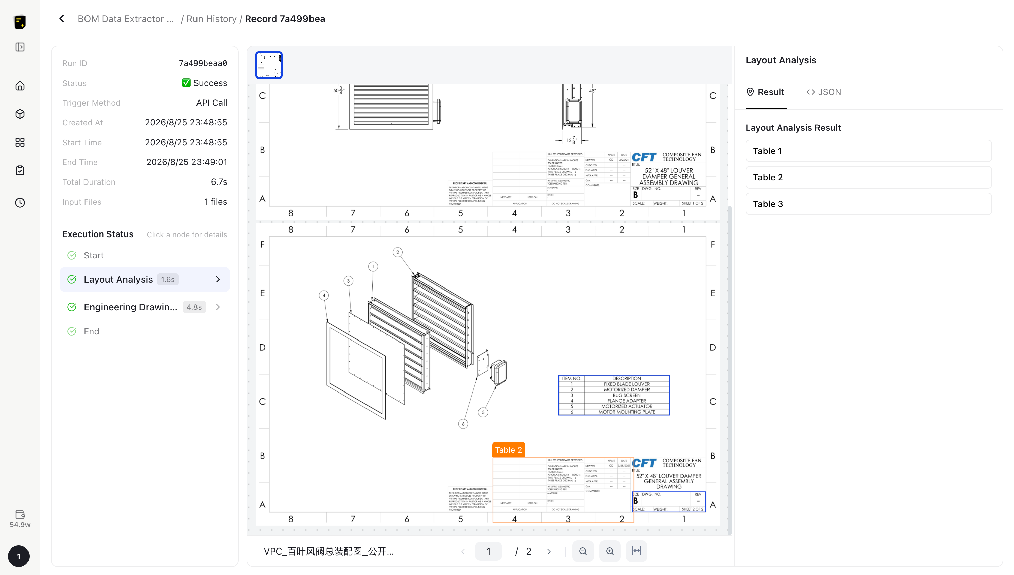Expand the Engineering Drawing node chevron
This screenshot has height=575, width=1014.
218,307
